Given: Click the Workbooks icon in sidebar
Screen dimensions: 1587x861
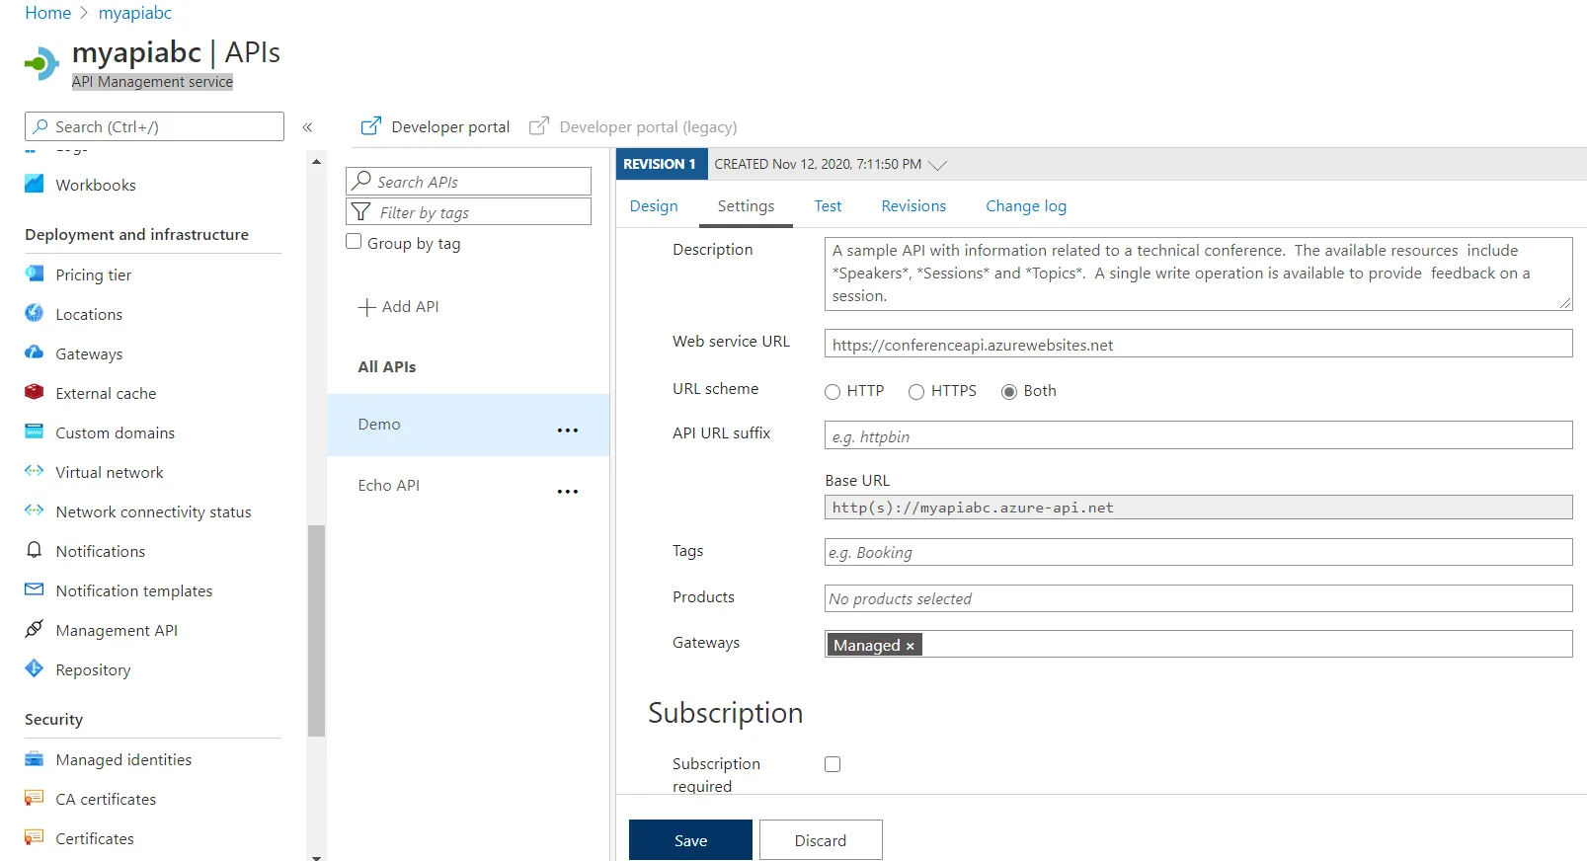Looking at the screenshot, I should tap(35, 184).
